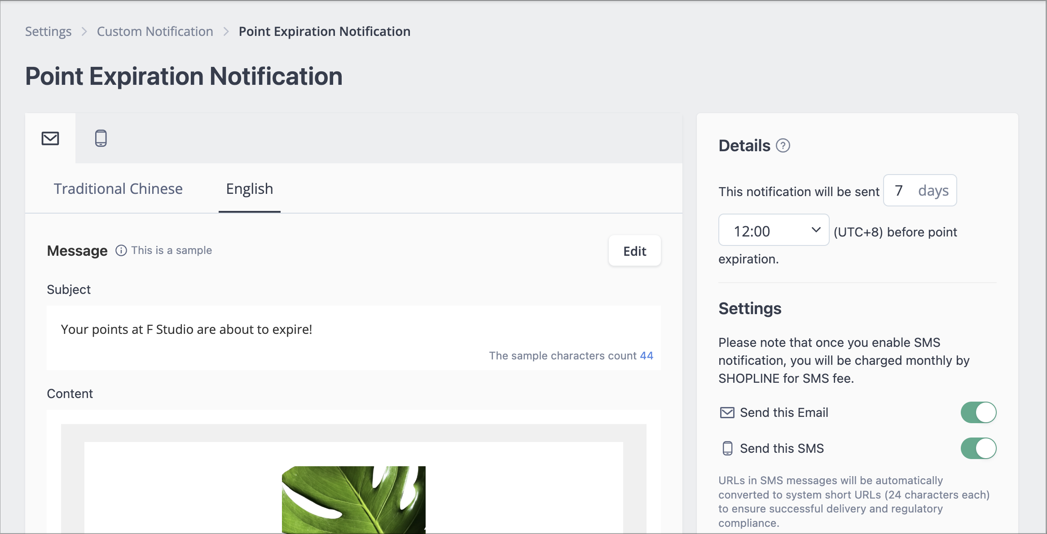Open the 12:00 send time dropdown
The image size is (1047, 534).
[774, 230]
